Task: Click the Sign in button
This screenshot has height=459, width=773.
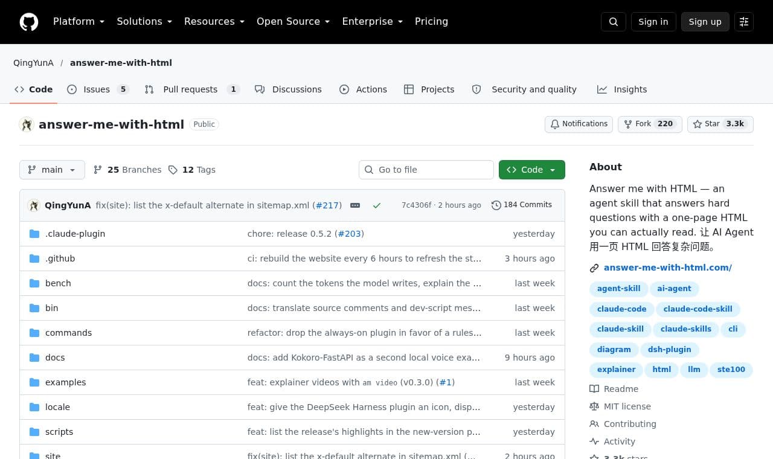Action: coord(653,22)
